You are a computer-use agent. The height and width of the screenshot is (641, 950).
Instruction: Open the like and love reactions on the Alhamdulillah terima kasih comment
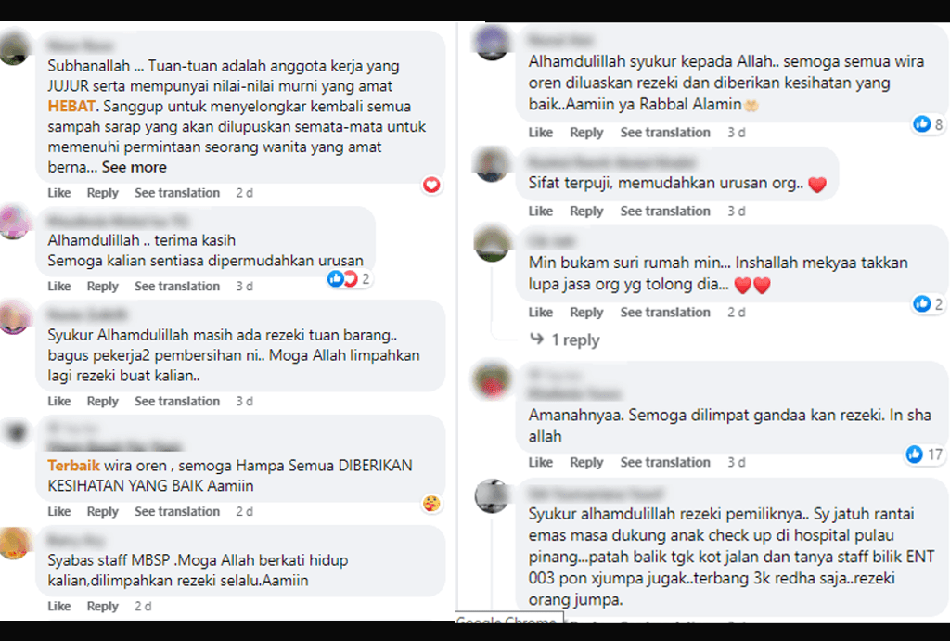[349, 278]
